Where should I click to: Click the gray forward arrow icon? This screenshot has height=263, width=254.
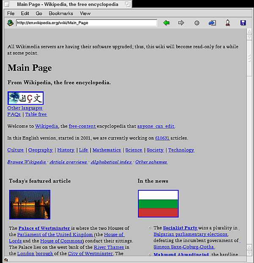(x=181, y=23)
